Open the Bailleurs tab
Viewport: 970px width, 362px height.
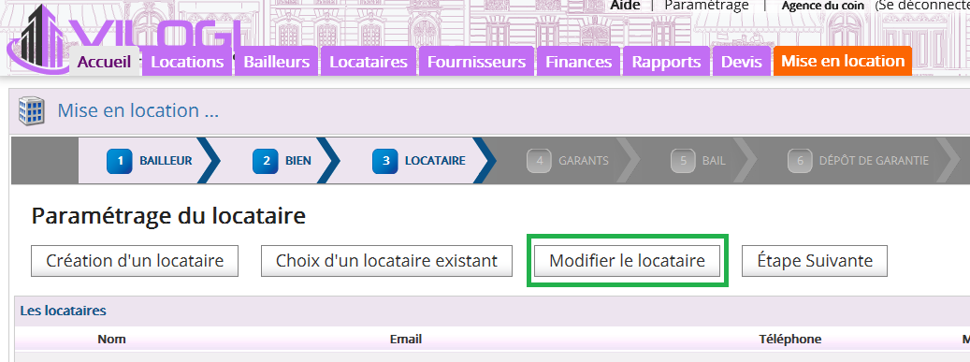(x=277, y=62)
